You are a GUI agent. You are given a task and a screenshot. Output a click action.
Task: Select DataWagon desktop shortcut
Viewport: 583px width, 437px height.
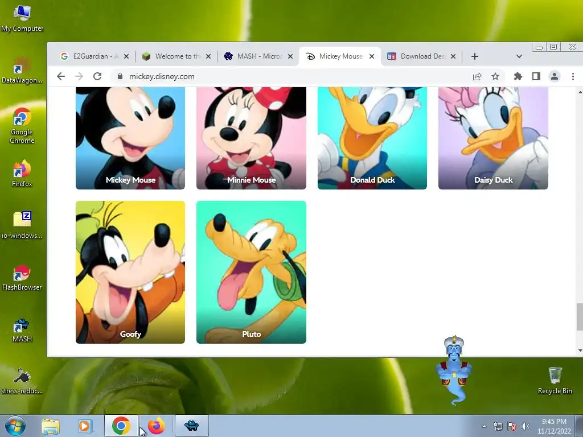[22, 71]
